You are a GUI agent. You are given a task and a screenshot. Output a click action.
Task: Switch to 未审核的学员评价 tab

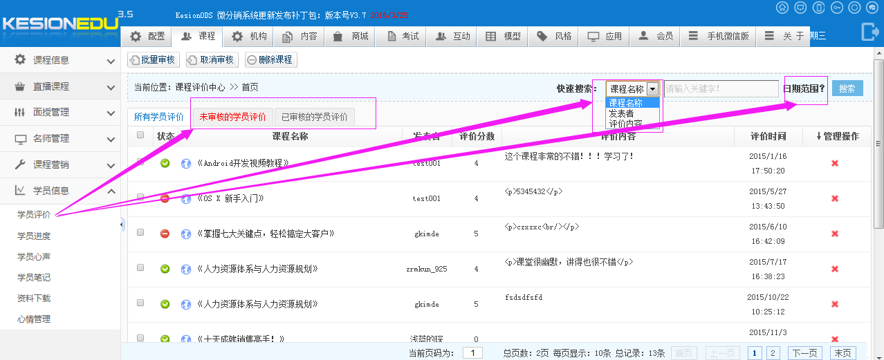(x=232, y=117)
